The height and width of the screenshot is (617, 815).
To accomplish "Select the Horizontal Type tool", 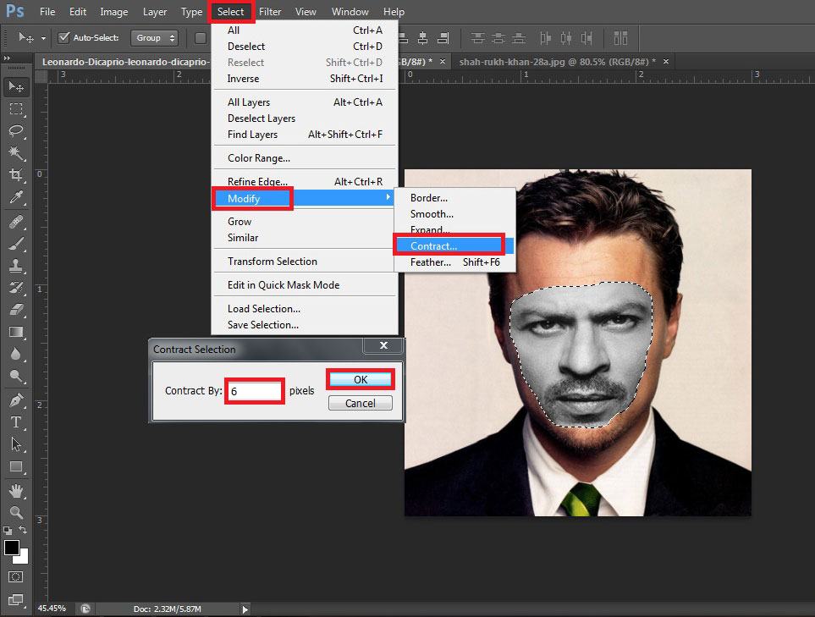I will 16,422.
